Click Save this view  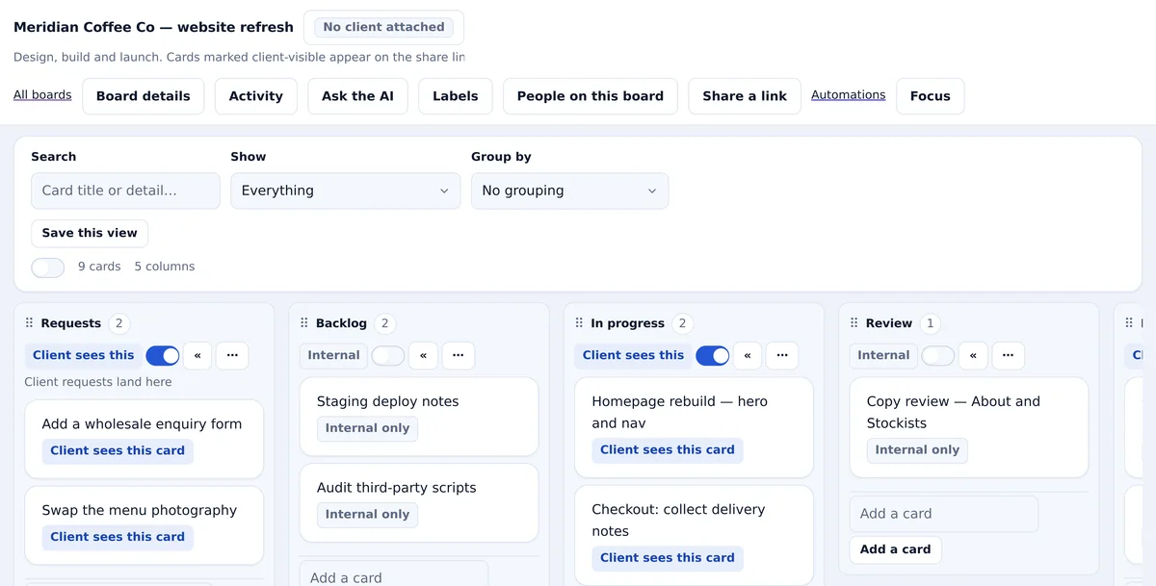(x=90, y=233)
